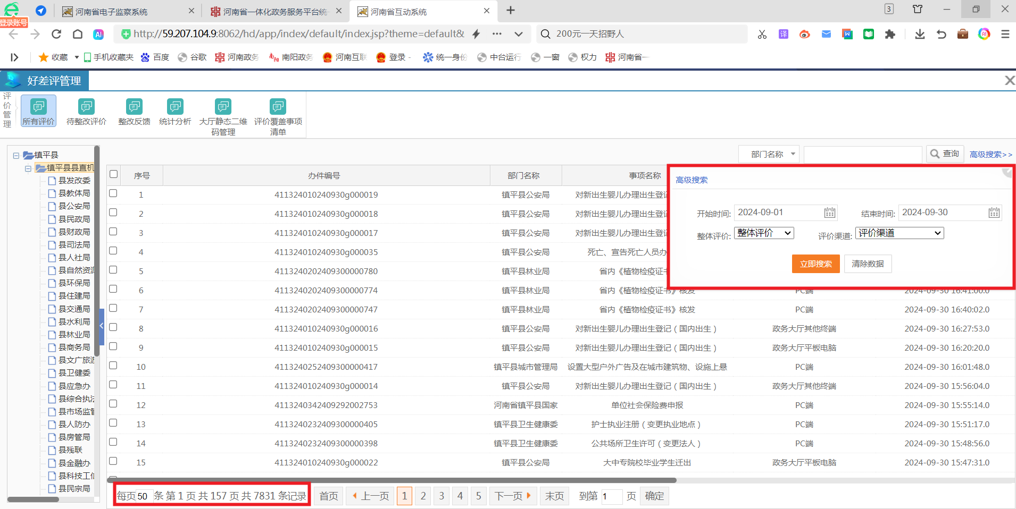Check the checkbox for row 2

[113, 213]
